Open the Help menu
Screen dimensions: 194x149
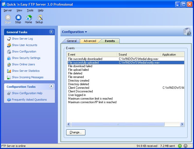pos(41,10)
